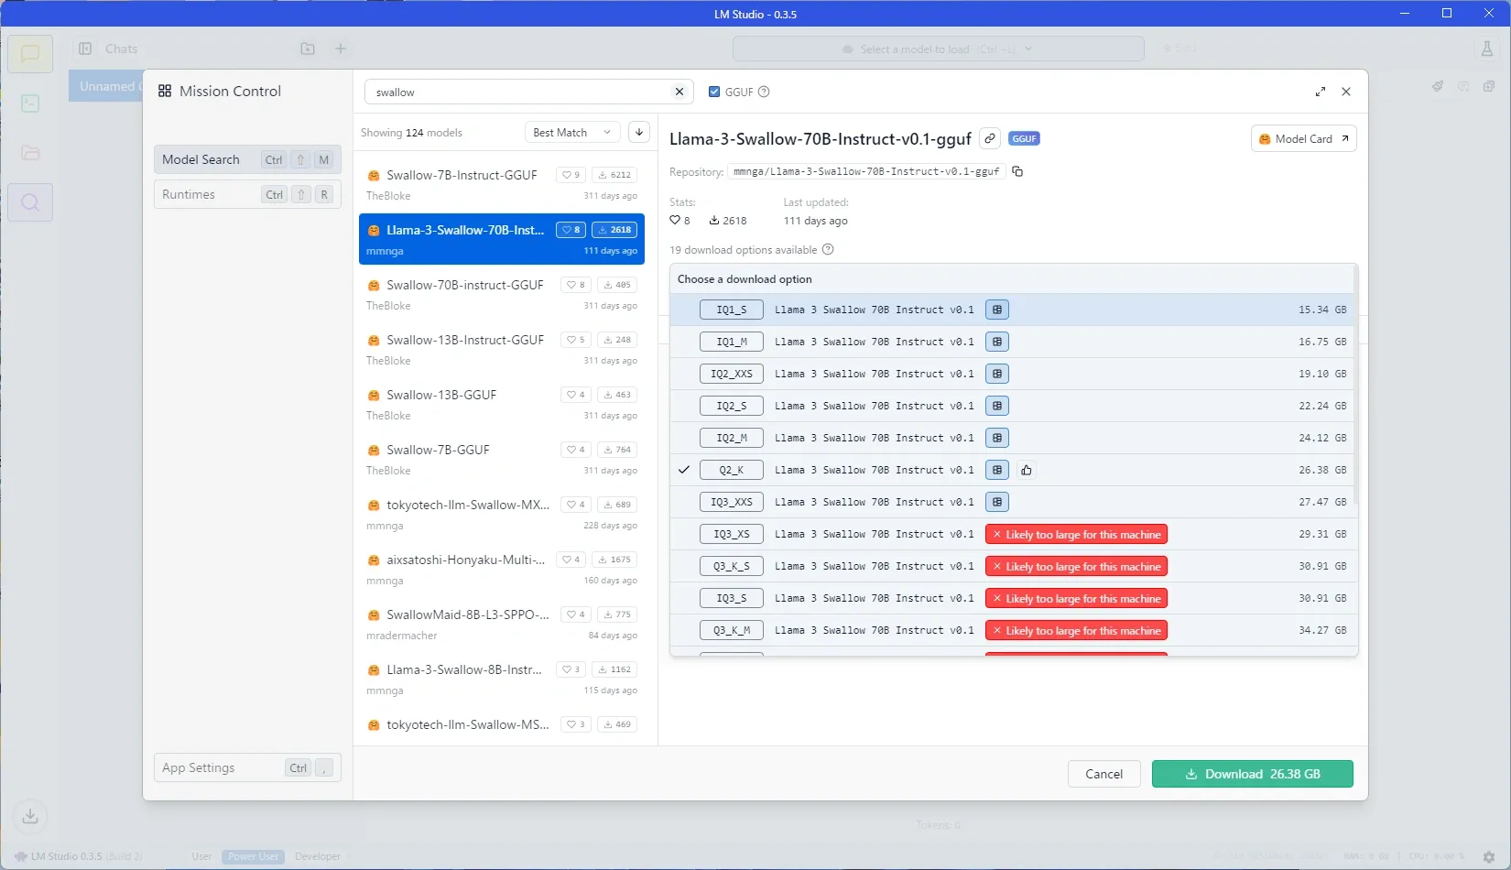1511x870 pixels.
Task: Choose the Q2_K download option
Action: (x=1012, y=470)
